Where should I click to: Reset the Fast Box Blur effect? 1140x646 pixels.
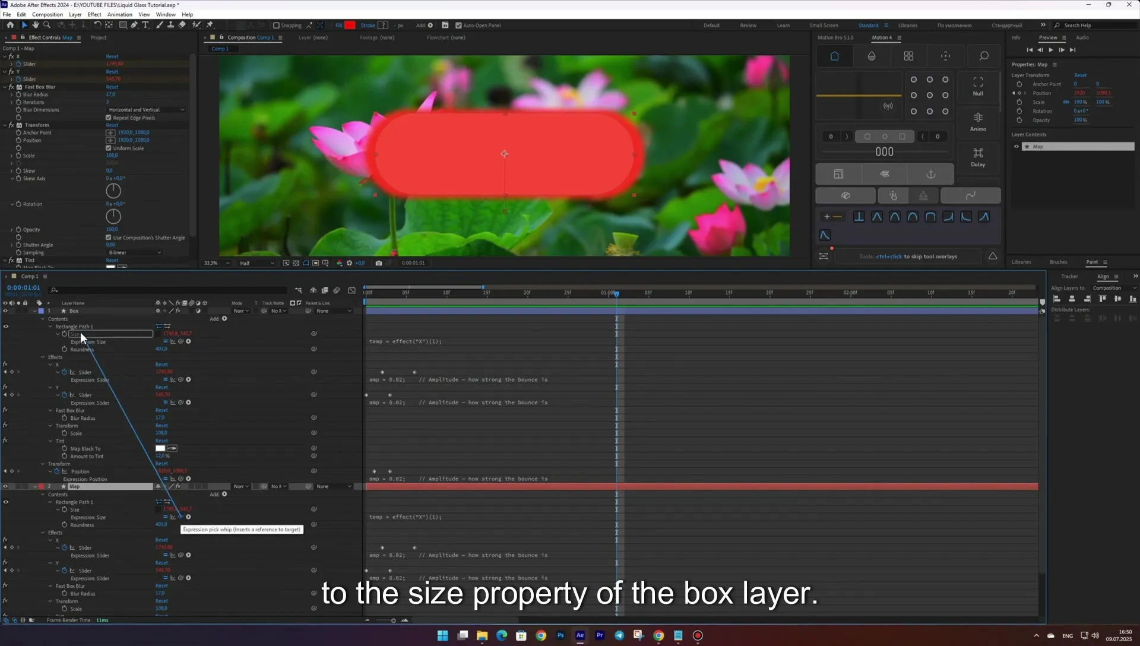pyautogui.click(x=112, y=87)
